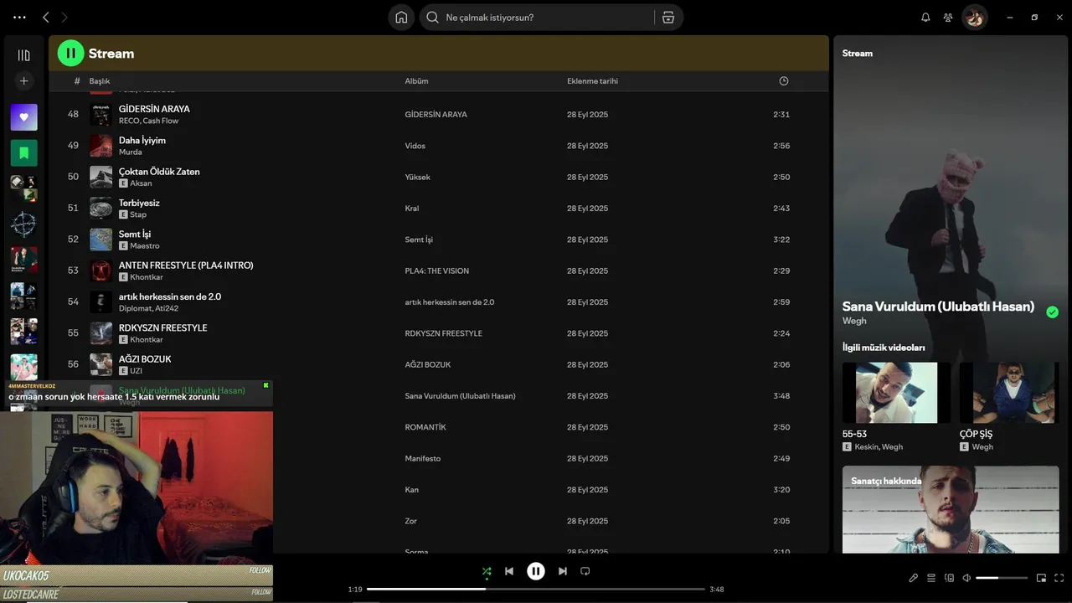
Task: Sort by the clock duration column icon
Action: click(784, 81)
